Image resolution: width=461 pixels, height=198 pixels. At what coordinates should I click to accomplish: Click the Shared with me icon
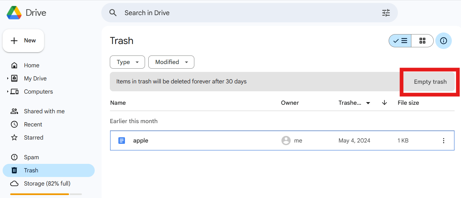tap(14, 111)
